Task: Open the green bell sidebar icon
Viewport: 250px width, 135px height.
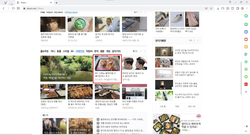Action: 246,24
